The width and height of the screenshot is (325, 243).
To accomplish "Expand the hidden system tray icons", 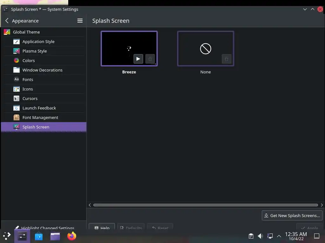I will [x=279, y=236].
